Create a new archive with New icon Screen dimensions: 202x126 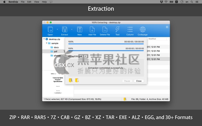80,29
